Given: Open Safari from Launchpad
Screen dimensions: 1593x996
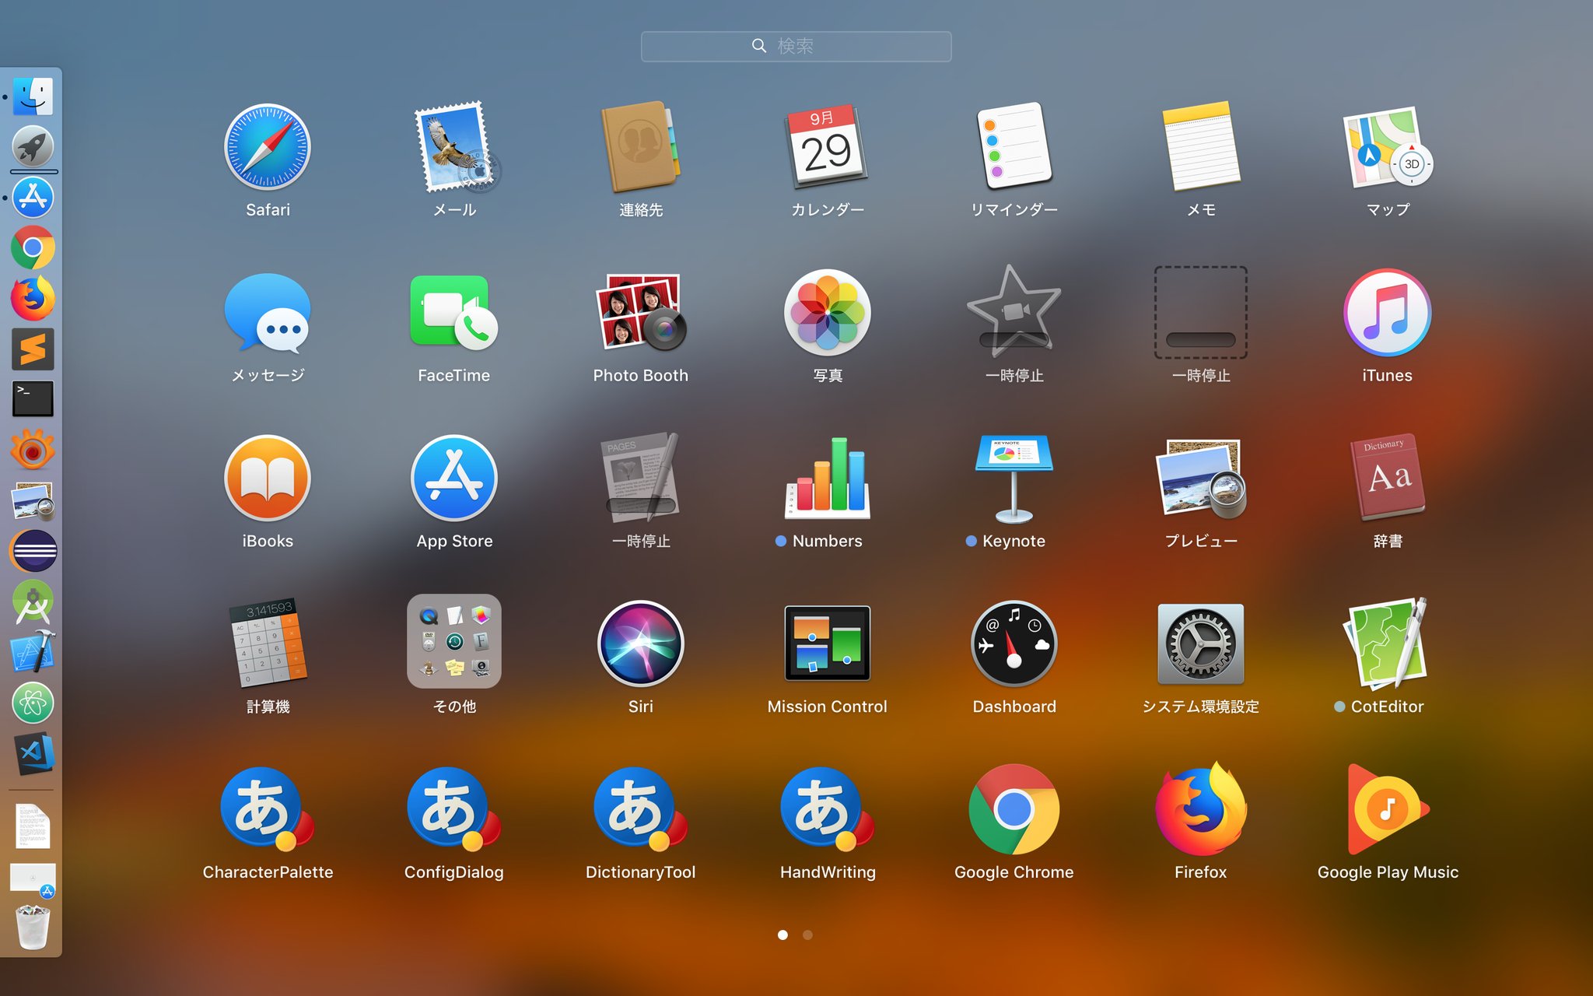Looking at the screenshot, I should click(x=267, y=148).
